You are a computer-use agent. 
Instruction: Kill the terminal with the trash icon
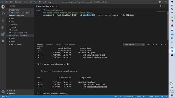tap(157, 45)
